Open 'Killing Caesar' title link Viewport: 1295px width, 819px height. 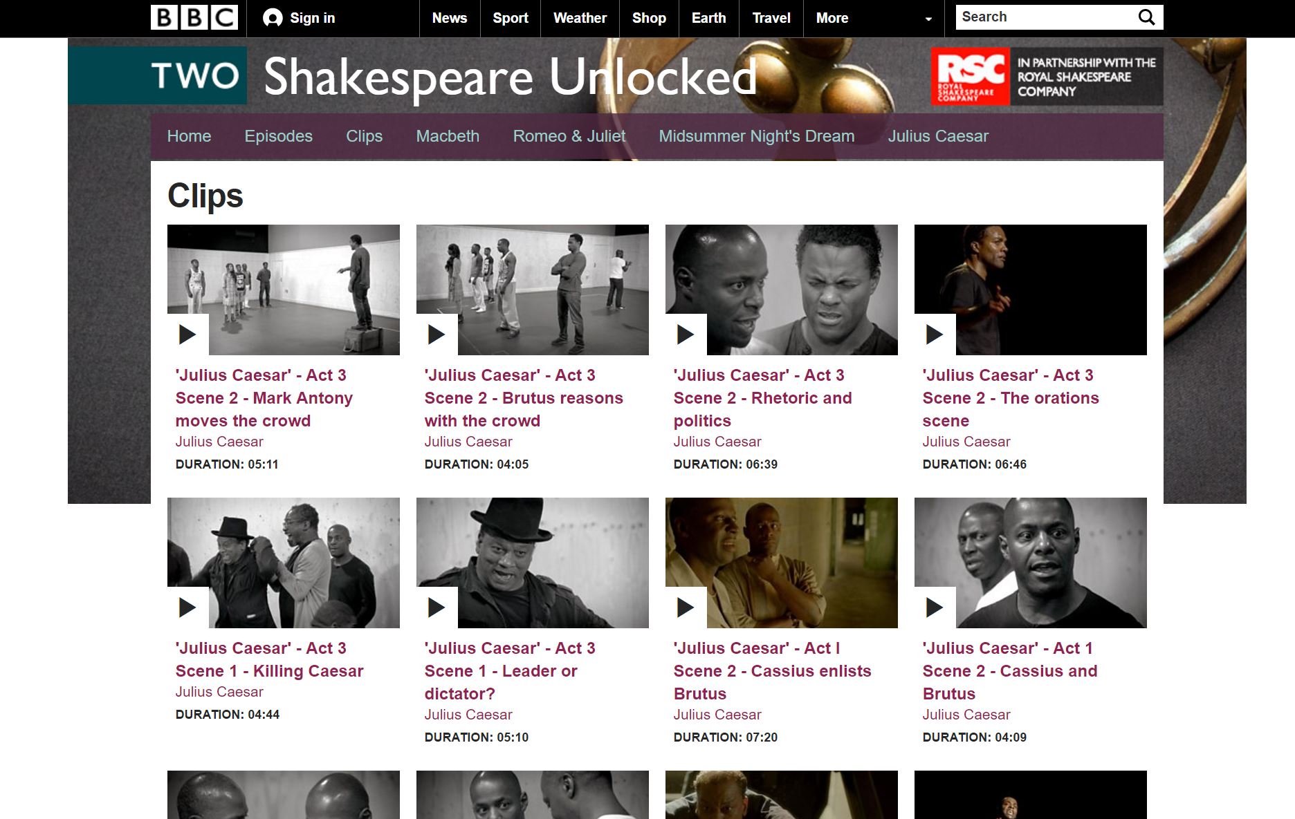(x=269, y=659)
